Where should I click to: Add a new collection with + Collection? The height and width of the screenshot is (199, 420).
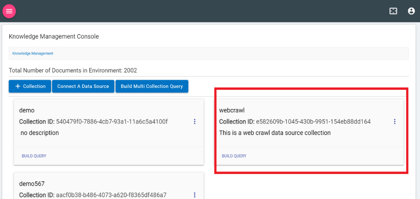coord(30,86)
